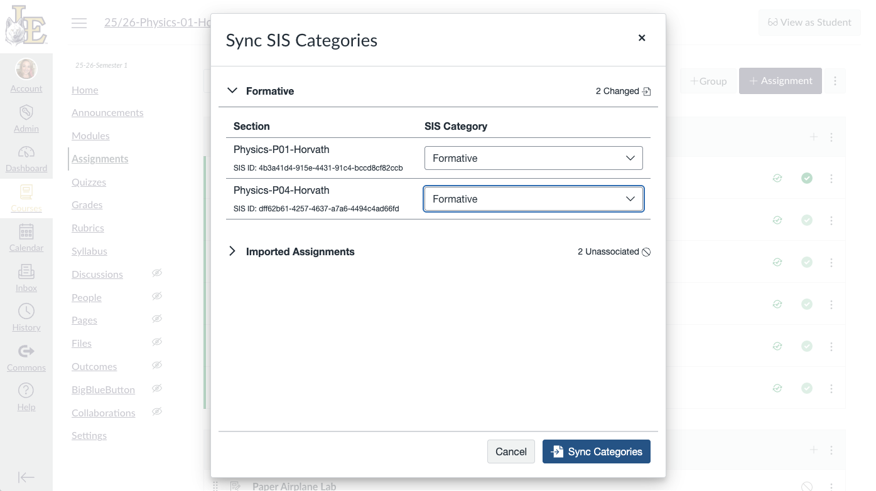Image resolution: width=876 pixels, height=491 pixels.
Task: Open Files in course navigation
Action: click(x=82, y=343)
